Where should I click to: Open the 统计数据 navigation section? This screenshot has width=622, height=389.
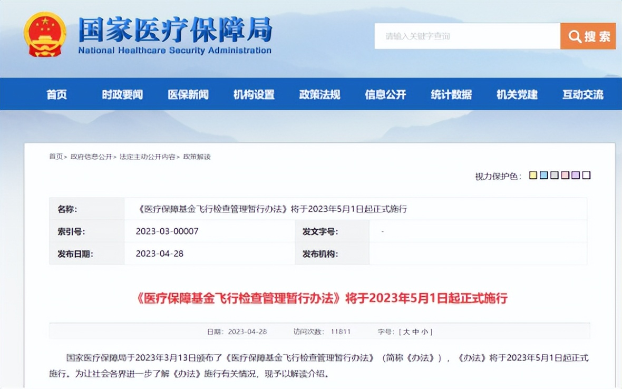click(451, 94)
